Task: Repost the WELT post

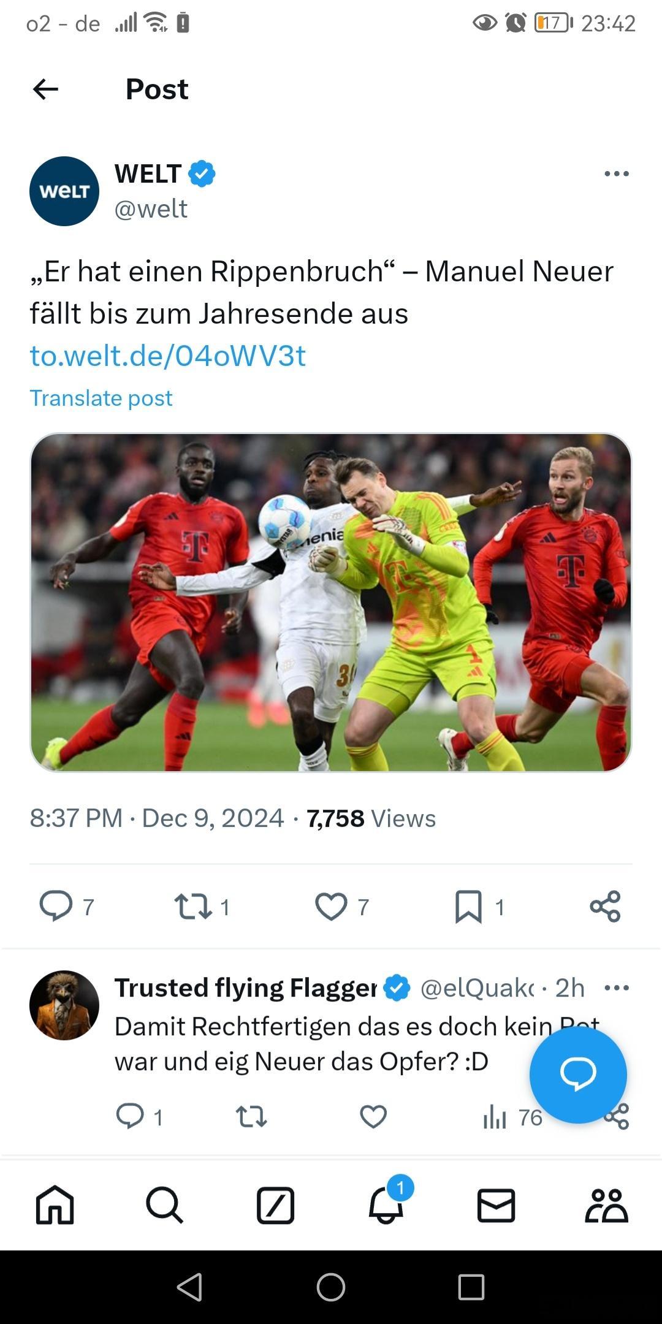Action: [193, 907]
